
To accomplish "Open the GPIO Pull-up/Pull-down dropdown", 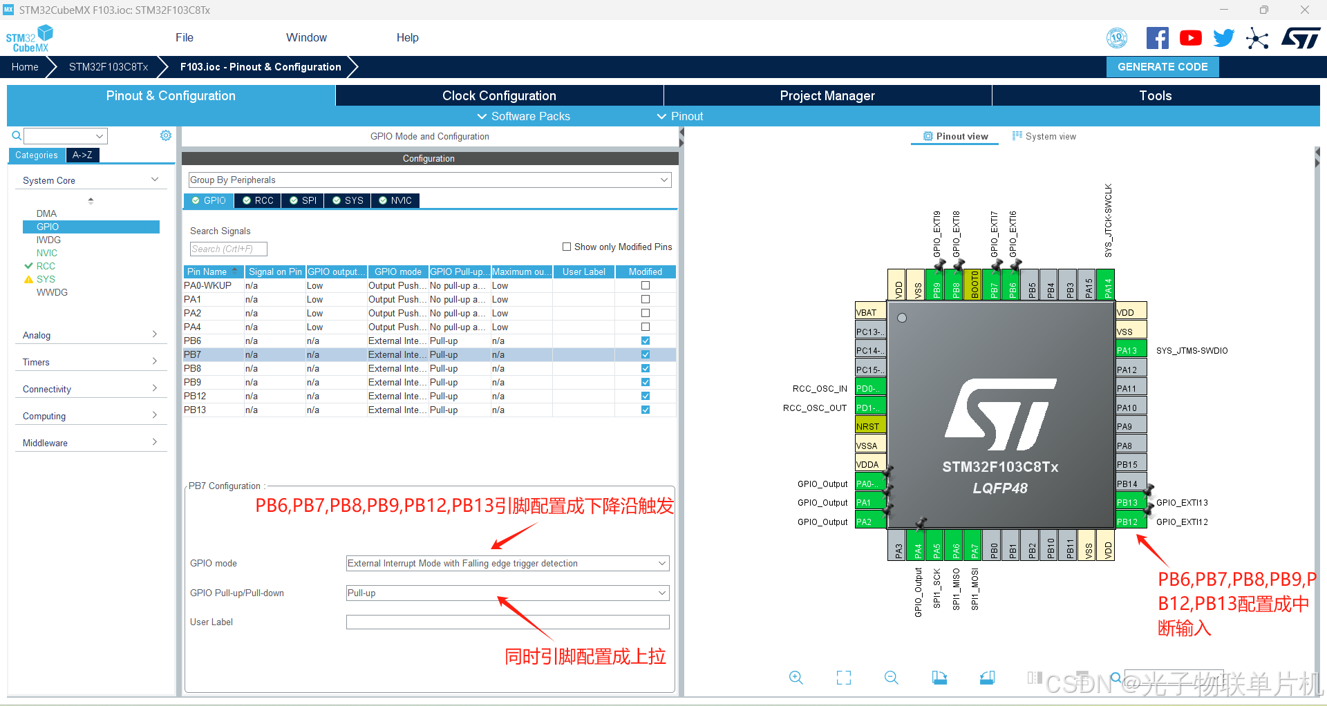I will point(507,593).
